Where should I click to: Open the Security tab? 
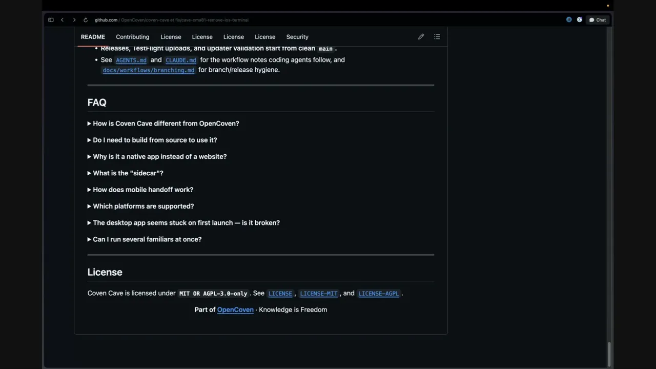point(297,37)
